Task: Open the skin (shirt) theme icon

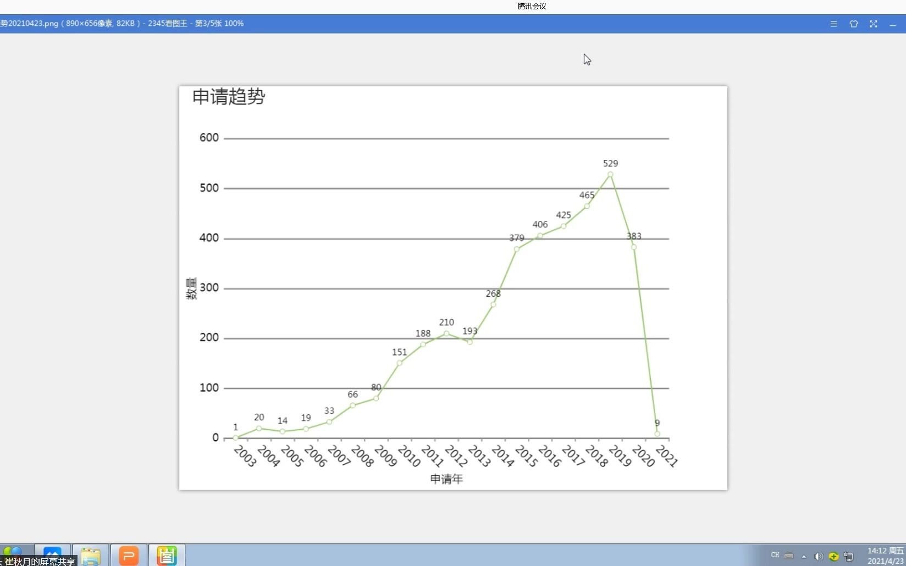Action: [853, 24]
